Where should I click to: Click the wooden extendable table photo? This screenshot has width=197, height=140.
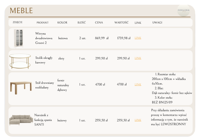[21, 88]
